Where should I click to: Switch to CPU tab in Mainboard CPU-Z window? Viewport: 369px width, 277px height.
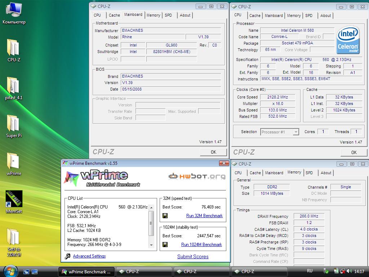pos(97,15)
